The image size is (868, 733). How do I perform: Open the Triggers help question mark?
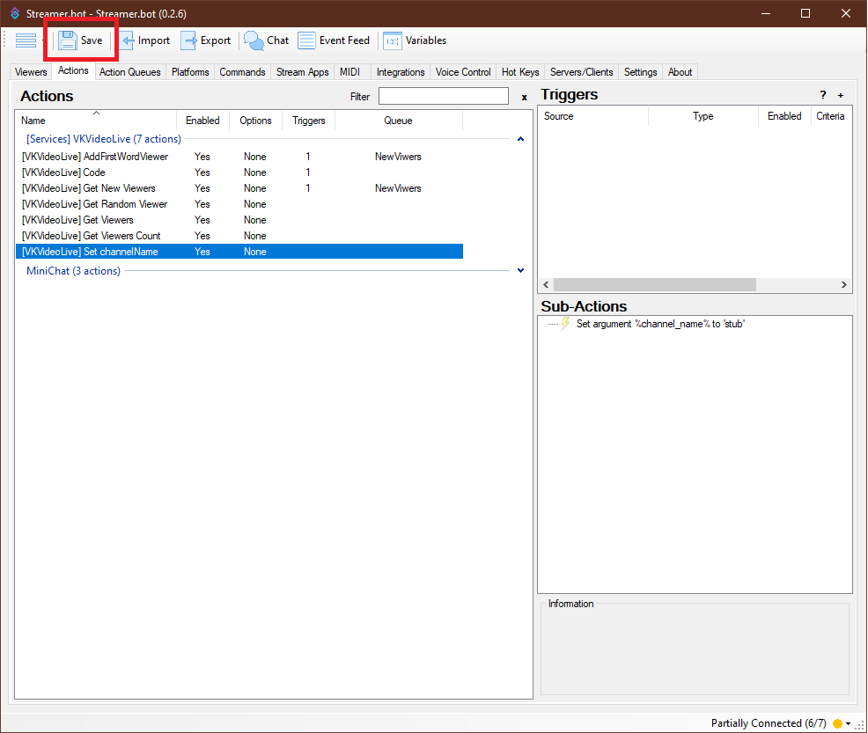coord(823,95)
